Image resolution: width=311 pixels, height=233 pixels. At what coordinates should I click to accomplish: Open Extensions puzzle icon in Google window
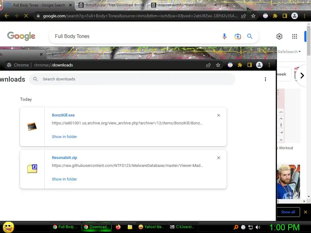click(275, 16)
